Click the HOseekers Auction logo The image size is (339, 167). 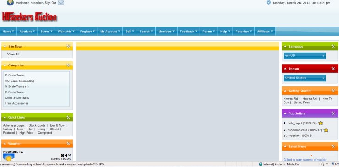click(x=30, y=17)
